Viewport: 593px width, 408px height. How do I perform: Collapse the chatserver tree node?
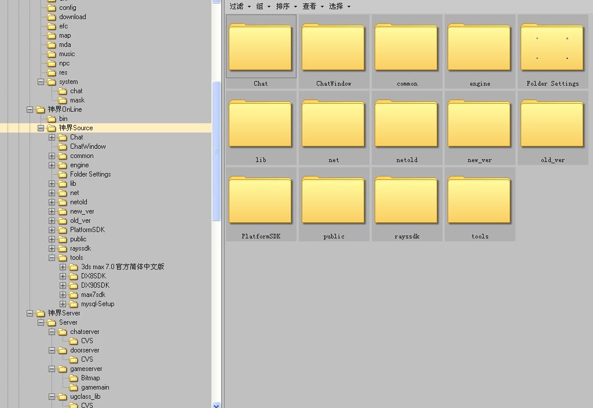pos(52,332)
